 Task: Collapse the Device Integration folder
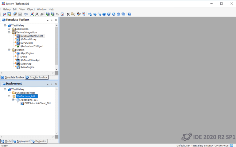coord(9,32)
